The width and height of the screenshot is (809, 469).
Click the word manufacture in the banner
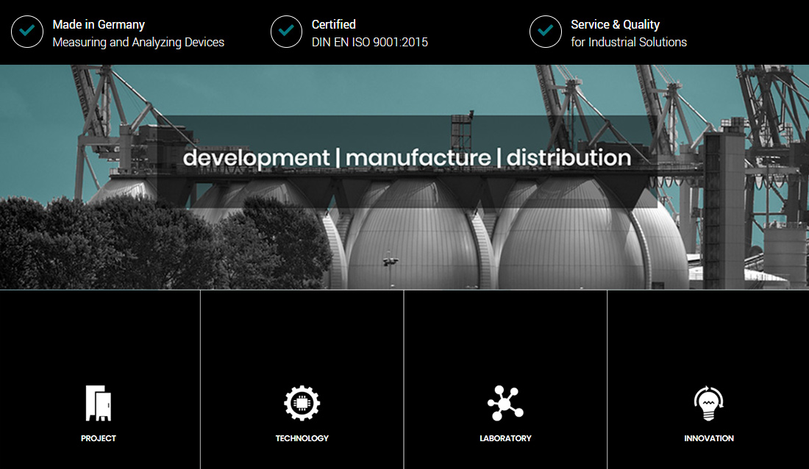(x=418, y=158)
